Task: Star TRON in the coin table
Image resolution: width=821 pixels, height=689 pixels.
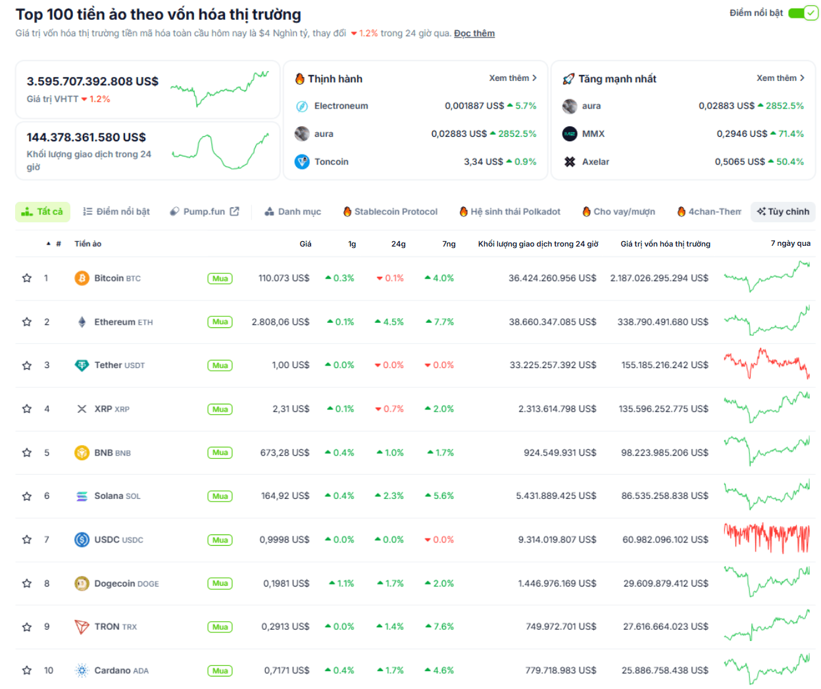Action: coord(27,627)
